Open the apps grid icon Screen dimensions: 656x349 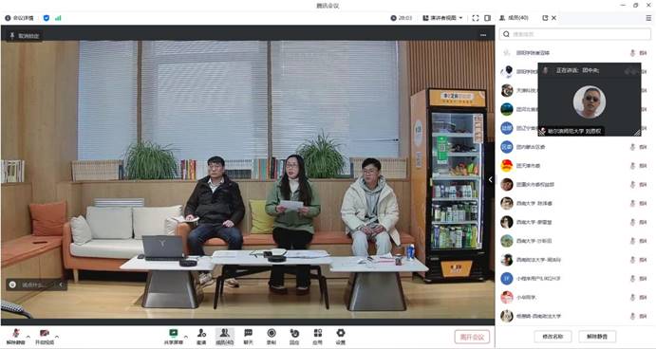pos(317,337)
